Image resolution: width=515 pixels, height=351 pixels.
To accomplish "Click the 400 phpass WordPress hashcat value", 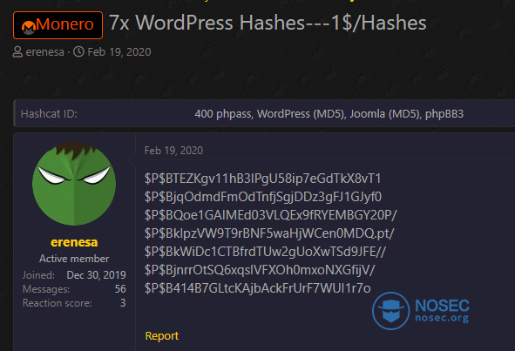I will [329, 114].
